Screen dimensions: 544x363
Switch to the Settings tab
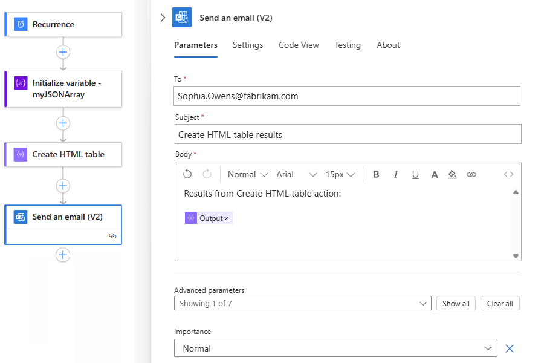tap(248, 45)
